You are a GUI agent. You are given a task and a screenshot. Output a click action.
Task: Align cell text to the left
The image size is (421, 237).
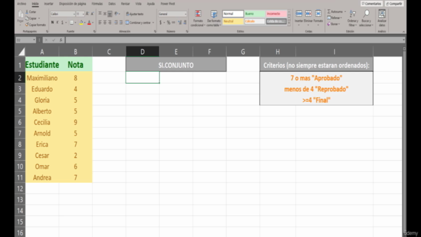[x=100, y=22]
